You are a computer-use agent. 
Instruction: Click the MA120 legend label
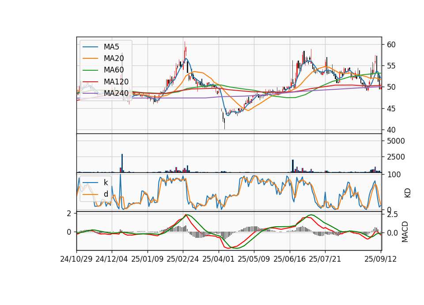[116, 82]
